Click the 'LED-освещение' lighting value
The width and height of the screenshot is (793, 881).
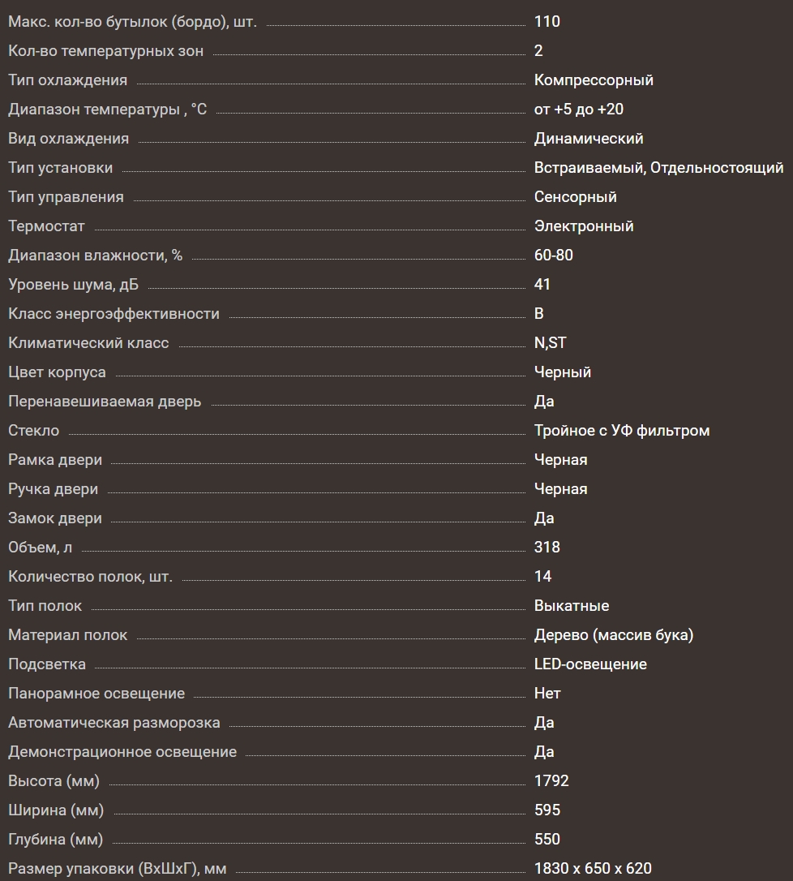590,664
